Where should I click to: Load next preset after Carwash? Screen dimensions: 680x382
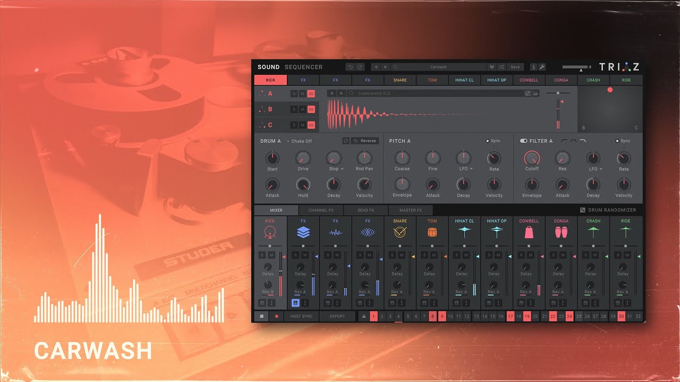(x=386, y=67)
